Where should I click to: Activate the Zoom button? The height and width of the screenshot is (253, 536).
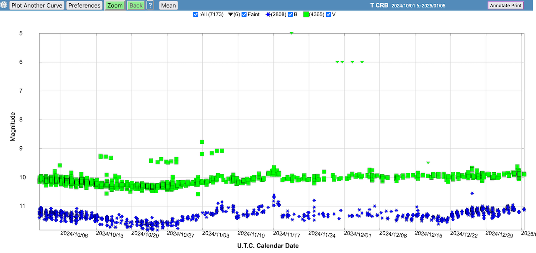point(115,5)
